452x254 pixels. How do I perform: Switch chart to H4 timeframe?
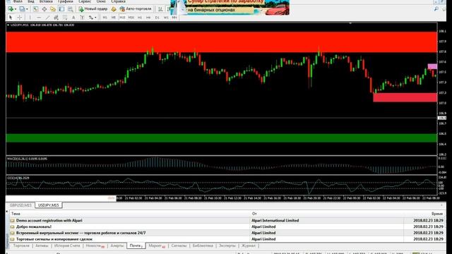click(x=148, y=18)
